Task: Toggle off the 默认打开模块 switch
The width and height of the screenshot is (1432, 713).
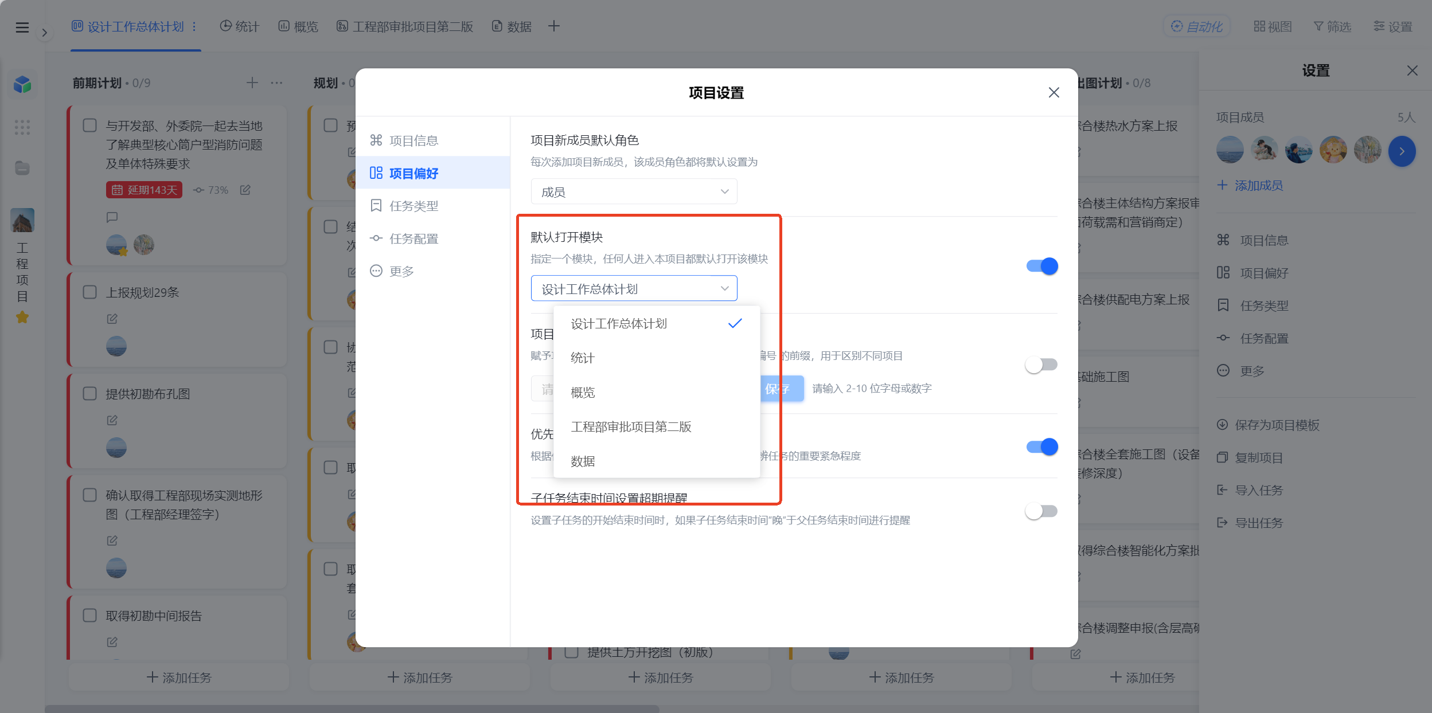Action: pyautogui.click(x=1042, y=266)
